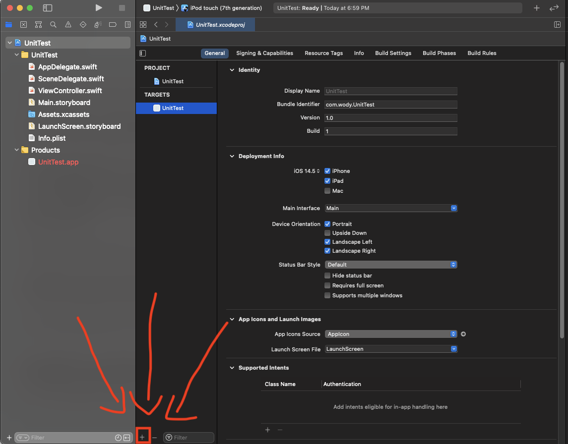This screenshot has height=444, width=568.
Task: Enable Hide status bar
Action: (327, 276)
